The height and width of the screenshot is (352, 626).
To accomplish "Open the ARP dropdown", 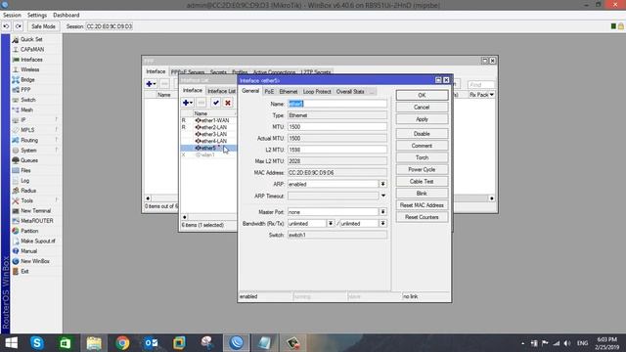I will (x=382, y=184).
